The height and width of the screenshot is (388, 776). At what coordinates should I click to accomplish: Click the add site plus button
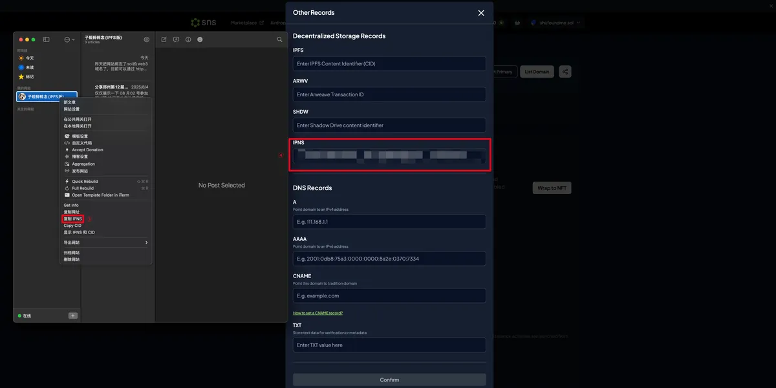72,316
